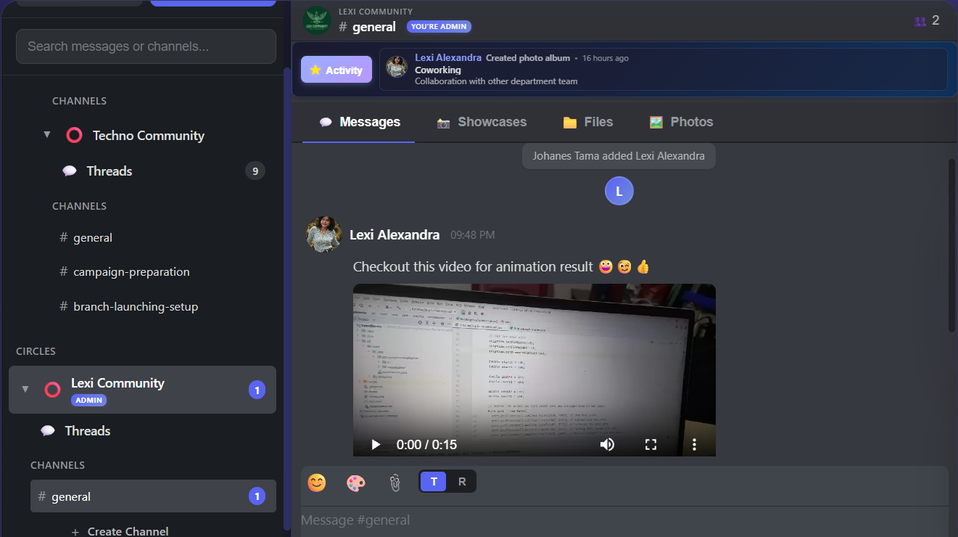Viewport: 958px width, 537px height.
Task: Mute the video with the speaker icon
Action: coord(607,443)
